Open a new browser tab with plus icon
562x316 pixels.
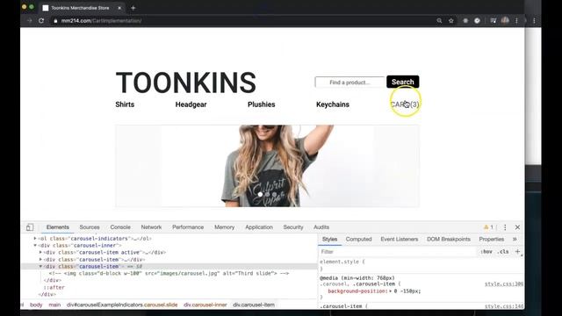[x=133, y=8]
